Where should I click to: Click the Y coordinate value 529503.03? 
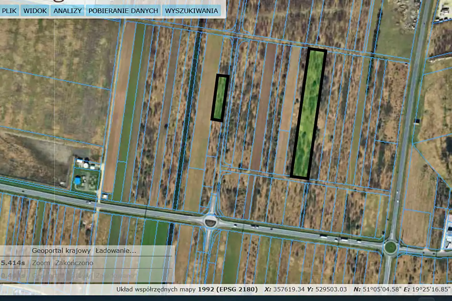tap(331, 289)
